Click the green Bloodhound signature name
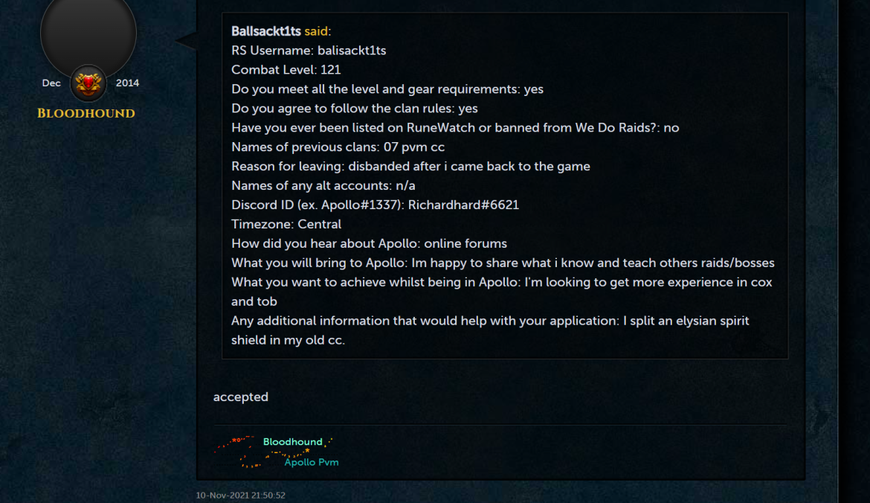This screenshot has height=503, width=870. click(x=292, y=442)
